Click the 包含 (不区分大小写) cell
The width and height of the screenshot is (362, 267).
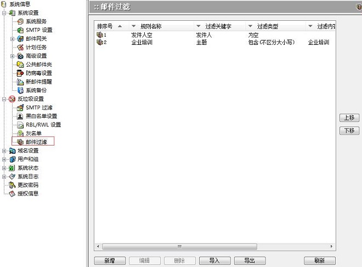click(x=271, y=42)
